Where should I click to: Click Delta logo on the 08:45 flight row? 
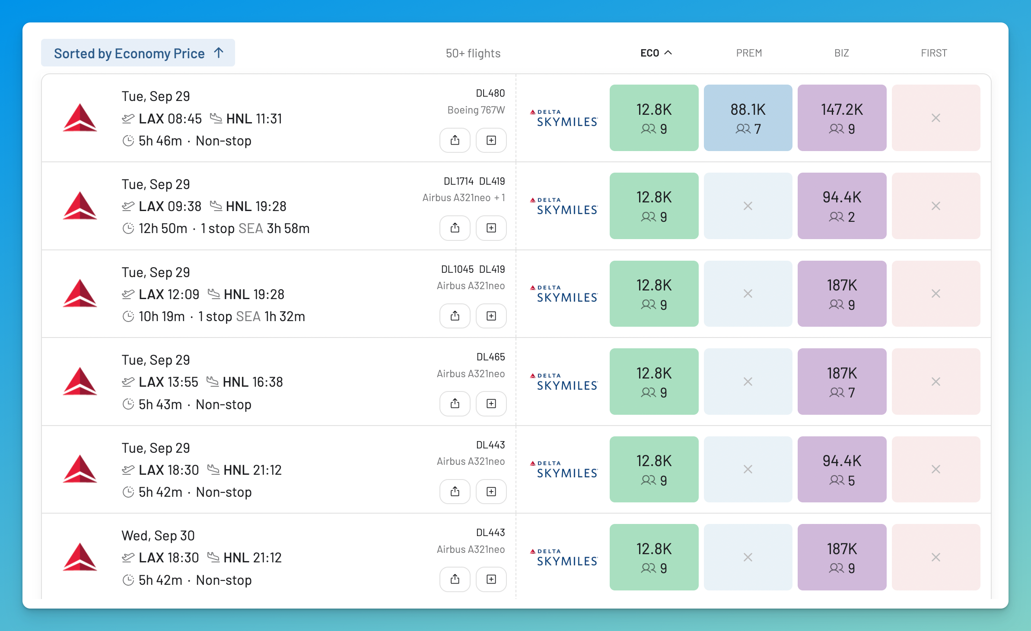[80, 117]
